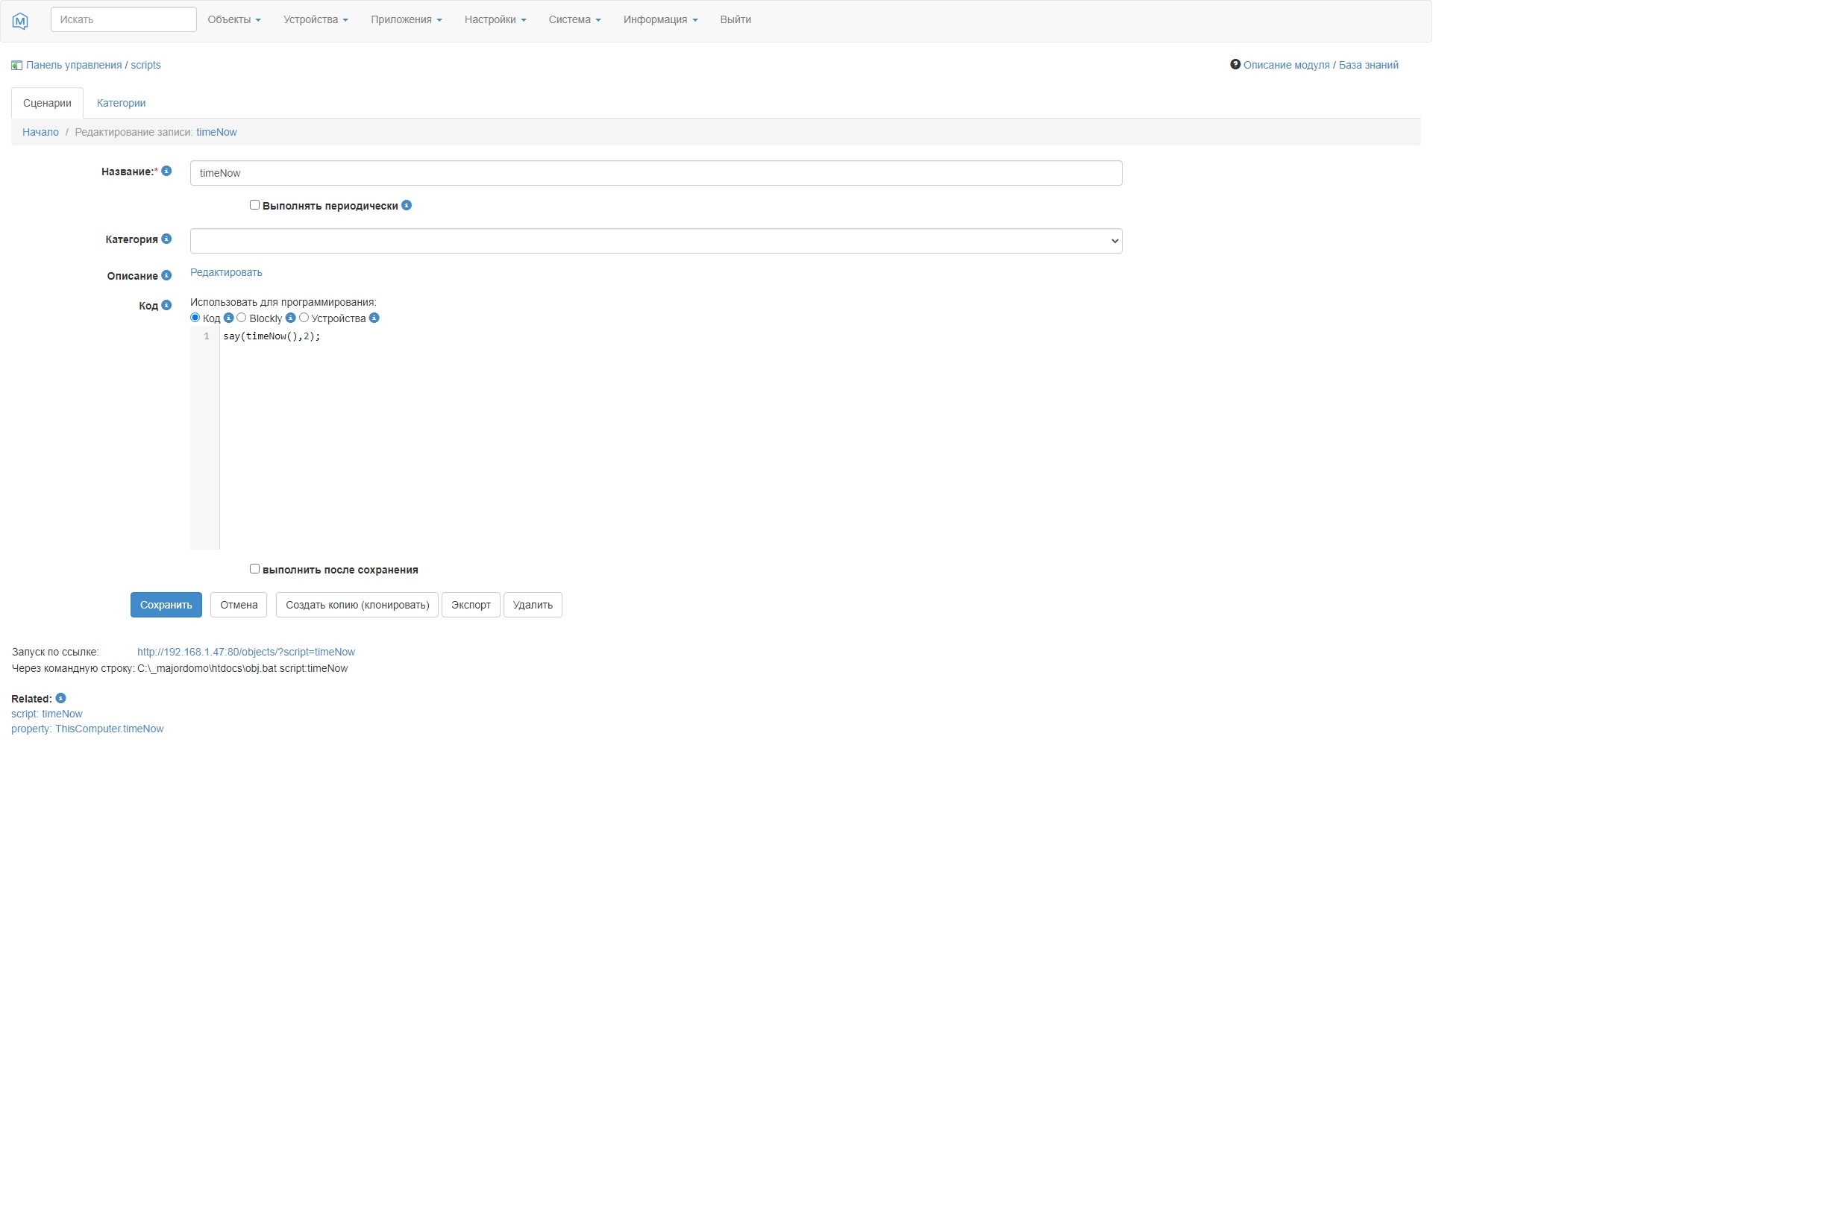The width and height of the screenshot is (1838, 1223).
Task: Click Выйти in the top menu
Action: [735, 19]
